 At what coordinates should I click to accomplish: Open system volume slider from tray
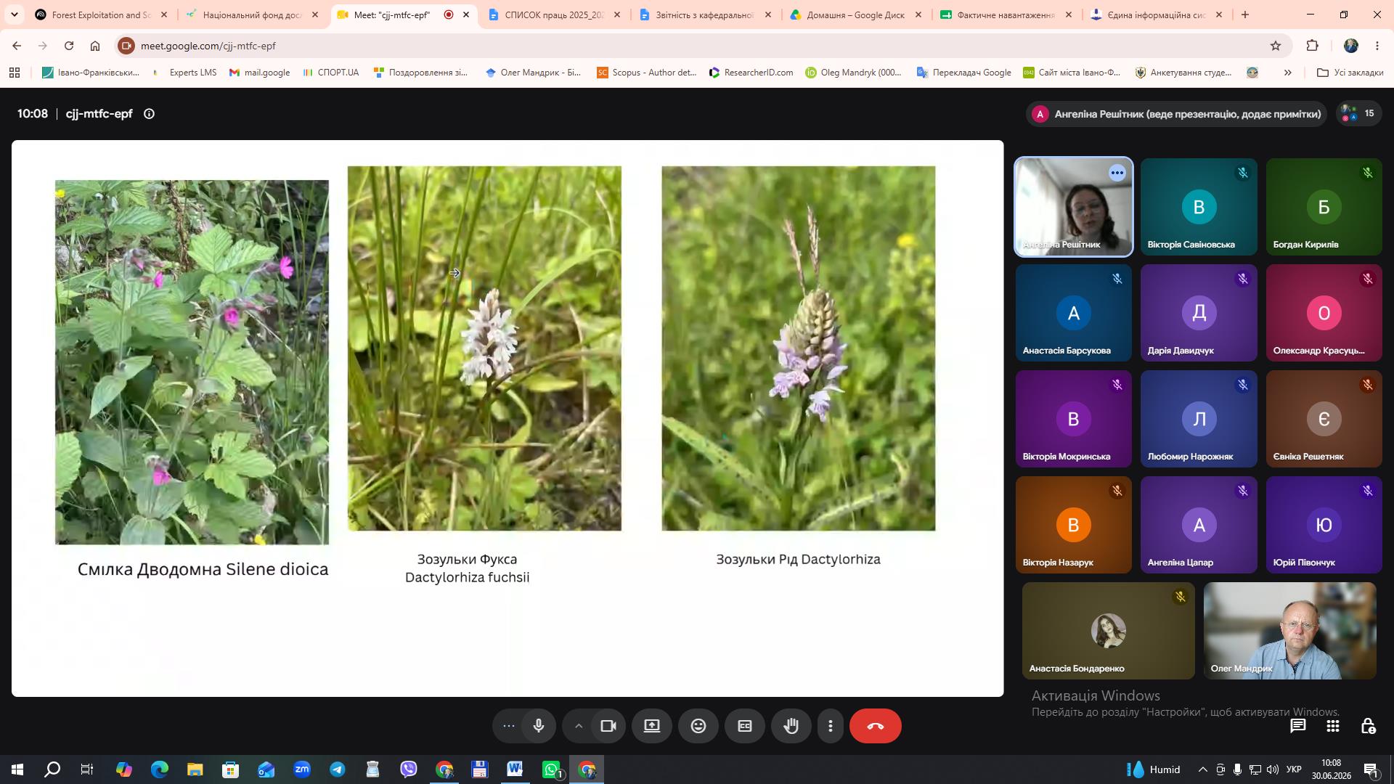pyautogui.click(x=1272, y=769)
